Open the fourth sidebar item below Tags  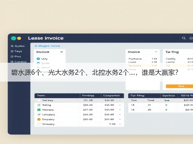pyautogui.click(x=18, y=61)
